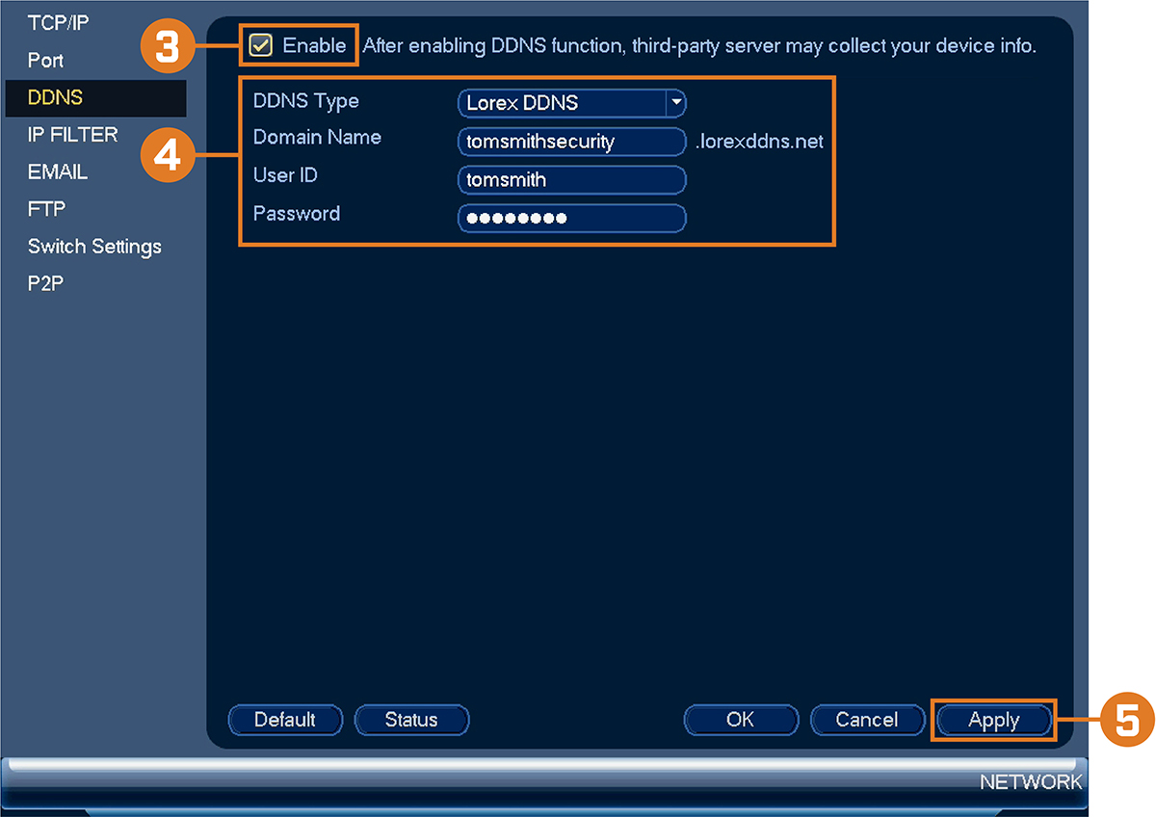The width and height of the screenshot is (1156, 817).
Task: Go to the IP FILTER section
Action: pos(73,135)
